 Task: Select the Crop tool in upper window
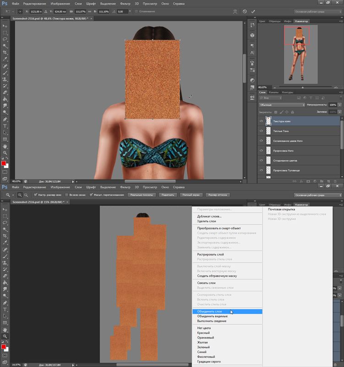tap(5, 52)
